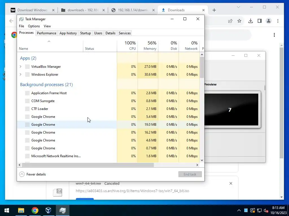Viewport: 289px width, 216px height.
Task: Collapse to Fewer details view
Action: pyautogui.click(x=32, y=174)
